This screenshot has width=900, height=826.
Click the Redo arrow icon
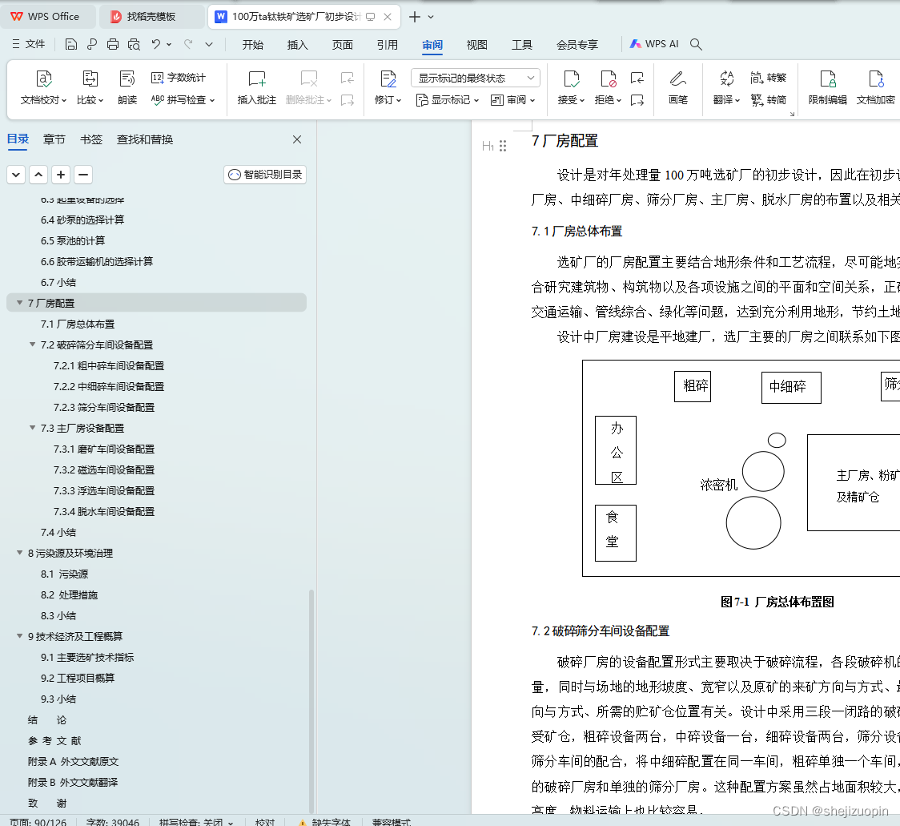(x=187, y=44)
